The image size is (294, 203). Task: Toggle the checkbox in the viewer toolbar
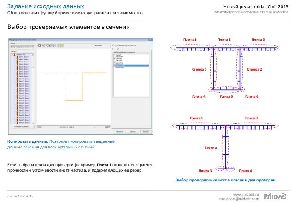point(94,45)
